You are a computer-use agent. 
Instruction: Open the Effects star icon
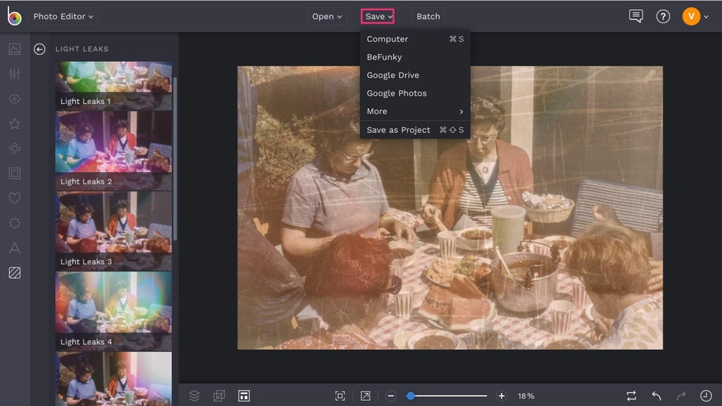tap(15, 123)
